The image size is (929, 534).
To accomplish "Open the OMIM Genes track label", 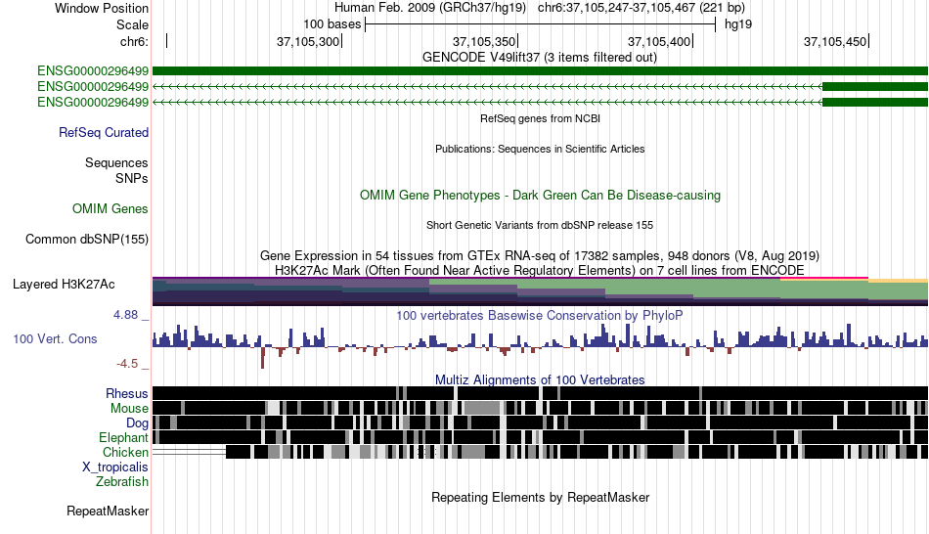I will [x=110, y=208].
